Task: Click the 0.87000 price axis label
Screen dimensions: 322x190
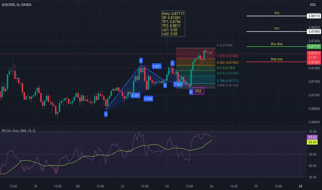Action: (314, 95)
